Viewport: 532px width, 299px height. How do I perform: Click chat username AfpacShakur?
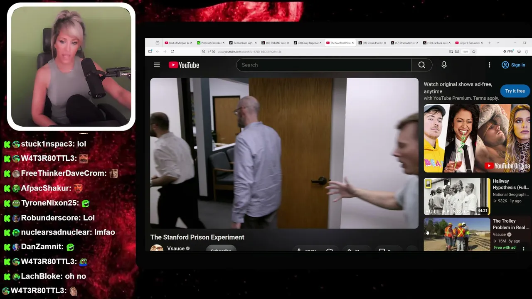click(x=46, y=188)
